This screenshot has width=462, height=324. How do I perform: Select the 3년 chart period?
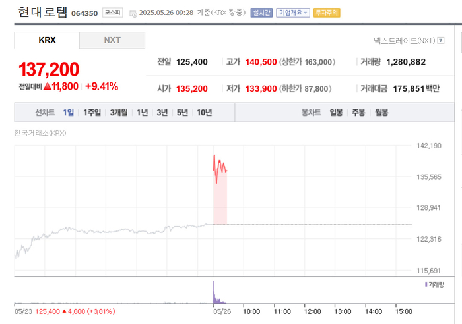(x=162, y=113)
